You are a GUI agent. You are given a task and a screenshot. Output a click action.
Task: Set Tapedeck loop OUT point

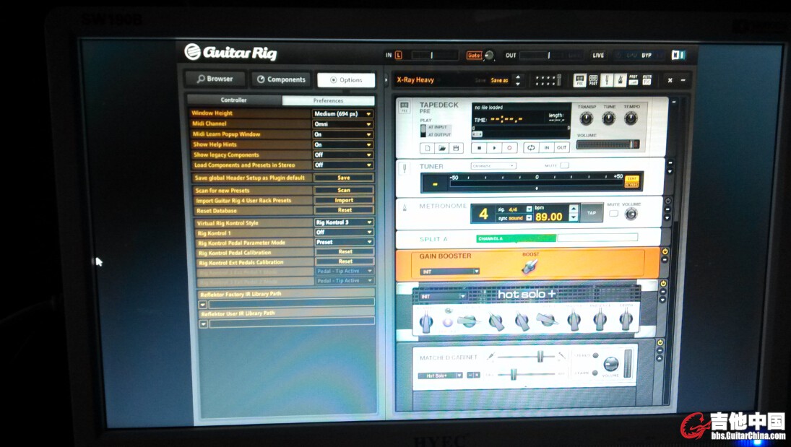coord(561,148)
